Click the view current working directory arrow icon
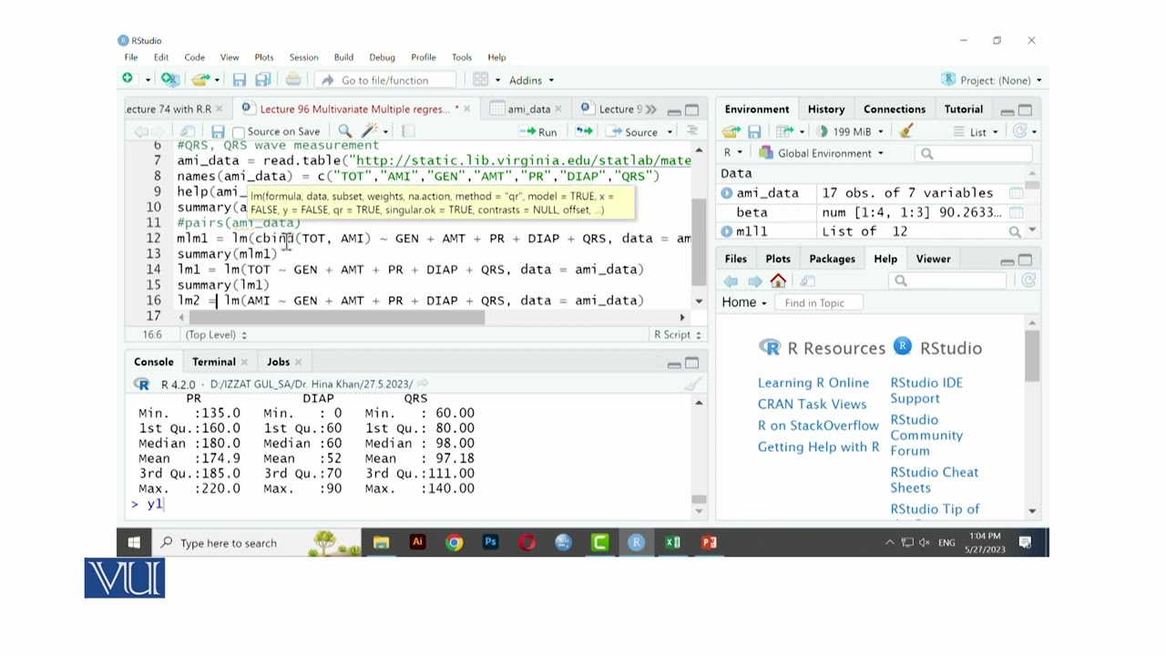The height and width of the screenshot is (656, 1166). click(423, 384)
